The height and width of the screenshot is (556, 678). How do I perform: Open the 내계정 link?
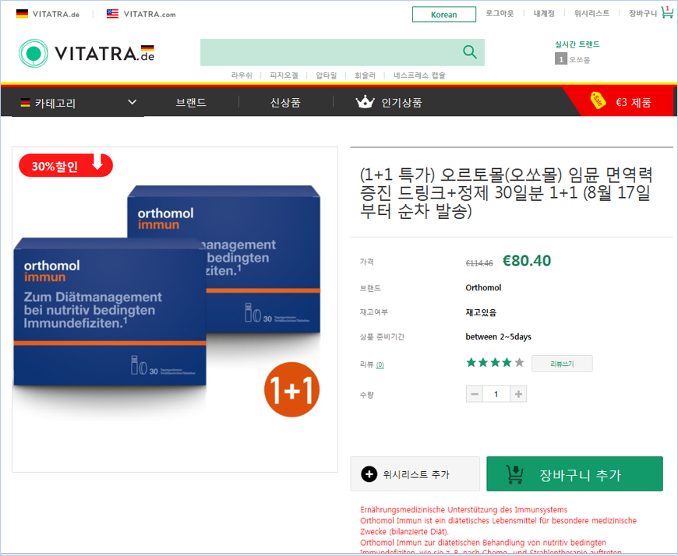(x=544, y=13)
